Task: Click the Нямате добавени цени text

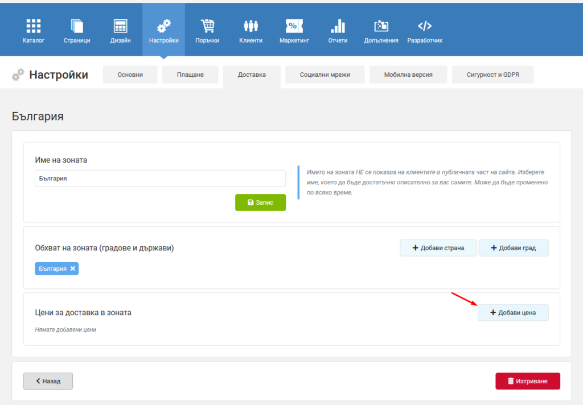Action: click(x=65, y=329)
